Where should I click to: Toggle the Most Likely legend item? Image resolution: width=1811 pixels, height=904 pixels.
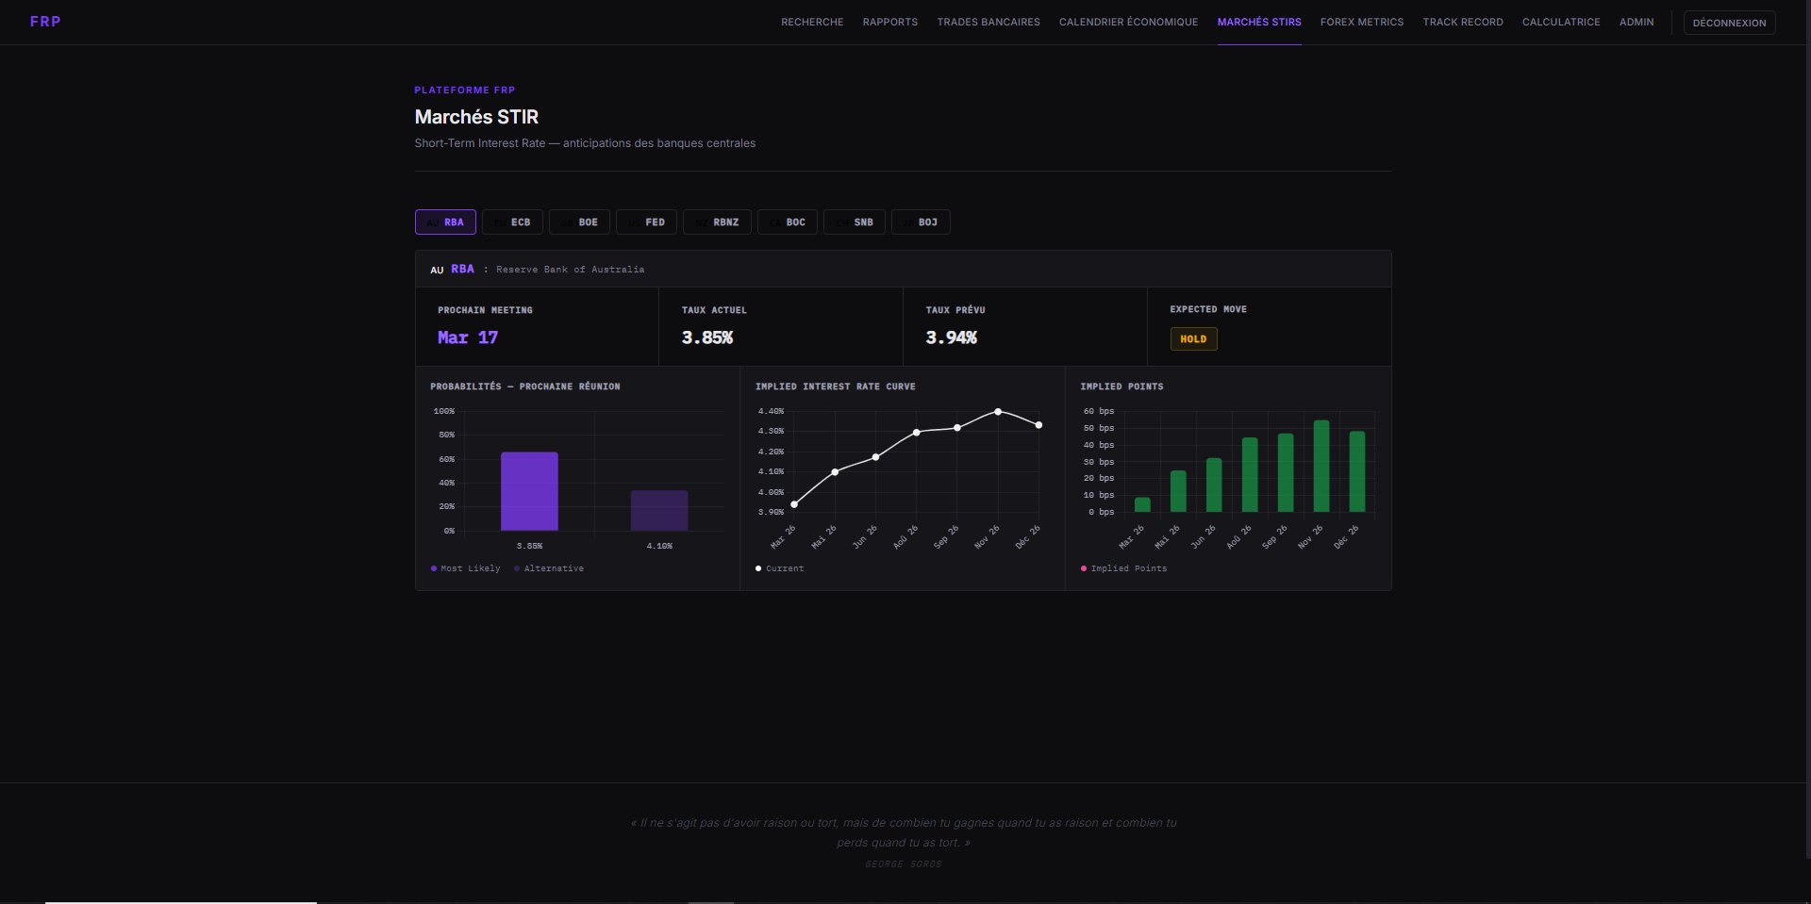click(465, 568)
